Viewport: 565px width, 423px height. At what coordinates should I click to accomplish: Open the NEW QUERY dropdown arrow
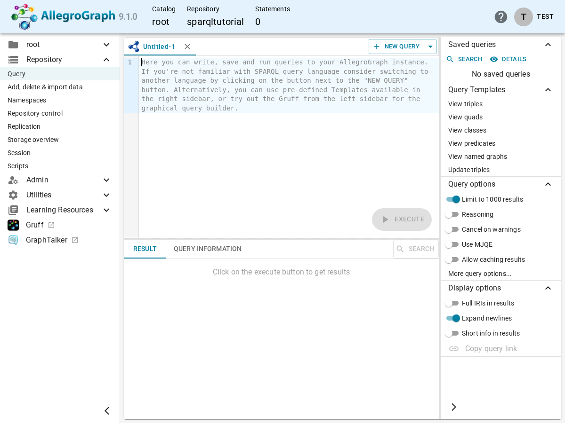tap(430, 47)
